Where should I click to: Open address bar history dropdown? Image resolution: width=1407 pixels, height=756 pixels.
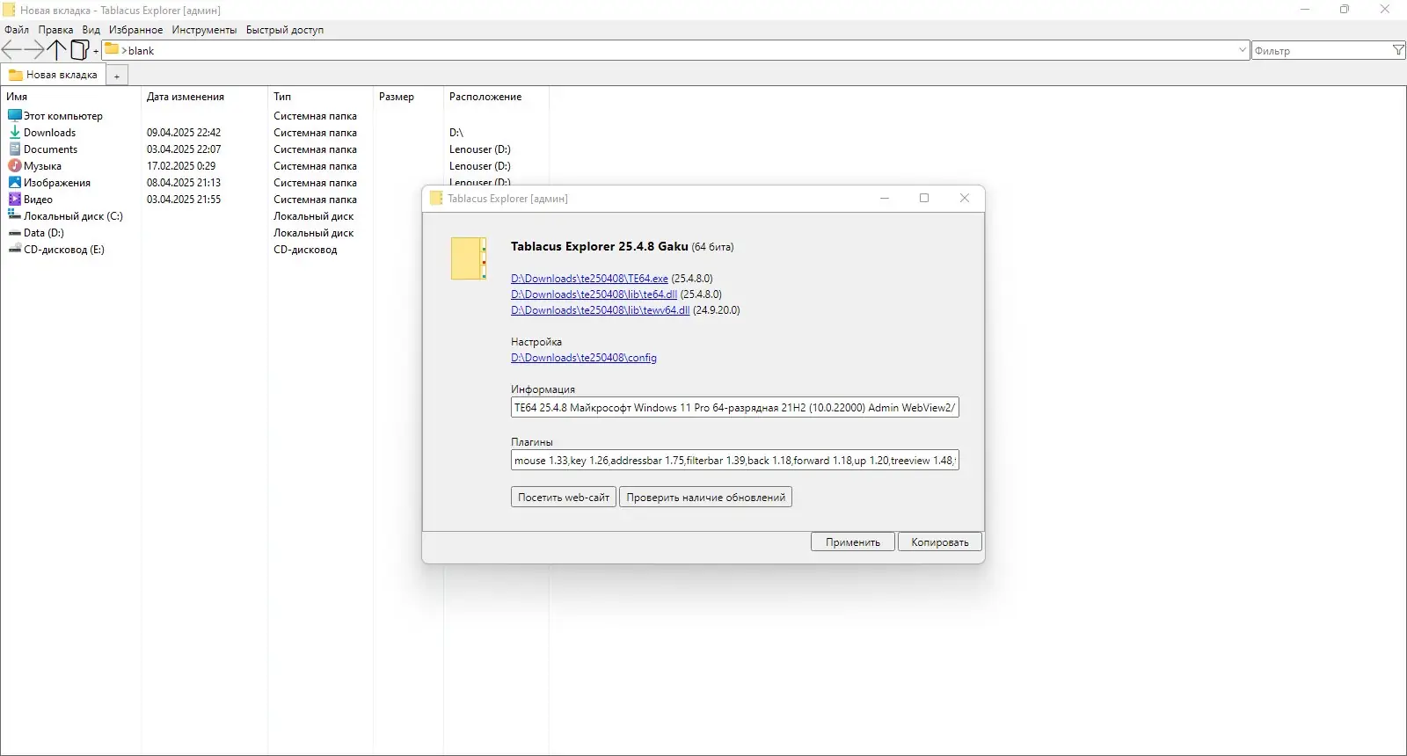coord(1242,50)
